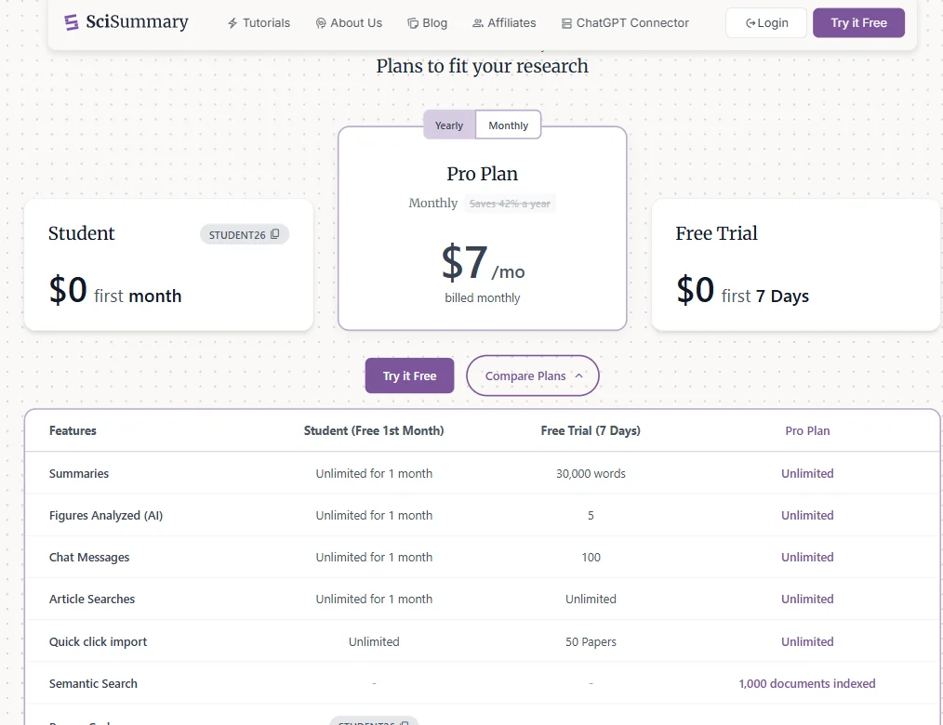The height and width of the screenshot is (725, 943).
Task: Click the About Us badge icon
Action: [x=321, y=23]
